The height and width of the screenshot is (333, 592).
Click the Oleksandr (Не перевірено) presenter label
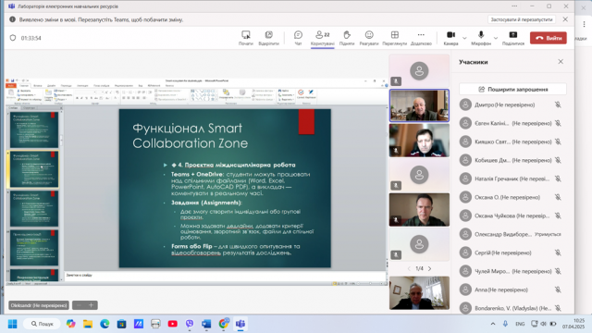coord(39,305)
